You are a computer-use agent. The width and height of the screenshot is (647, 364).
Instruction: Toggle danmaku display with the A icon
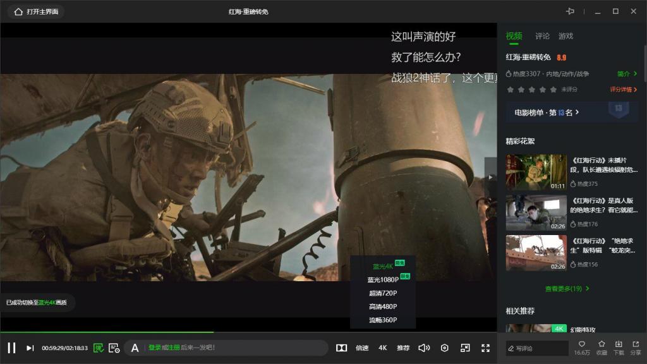click(133, 348)
